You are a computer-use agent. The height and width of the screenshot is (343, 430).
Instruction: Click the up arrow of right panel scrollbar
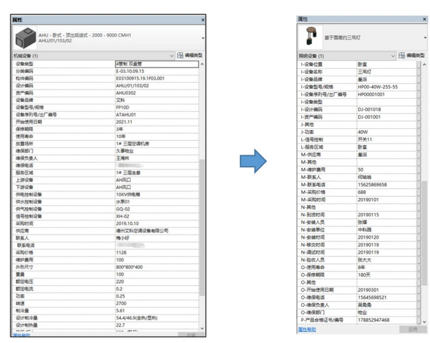tap(425, 65)
